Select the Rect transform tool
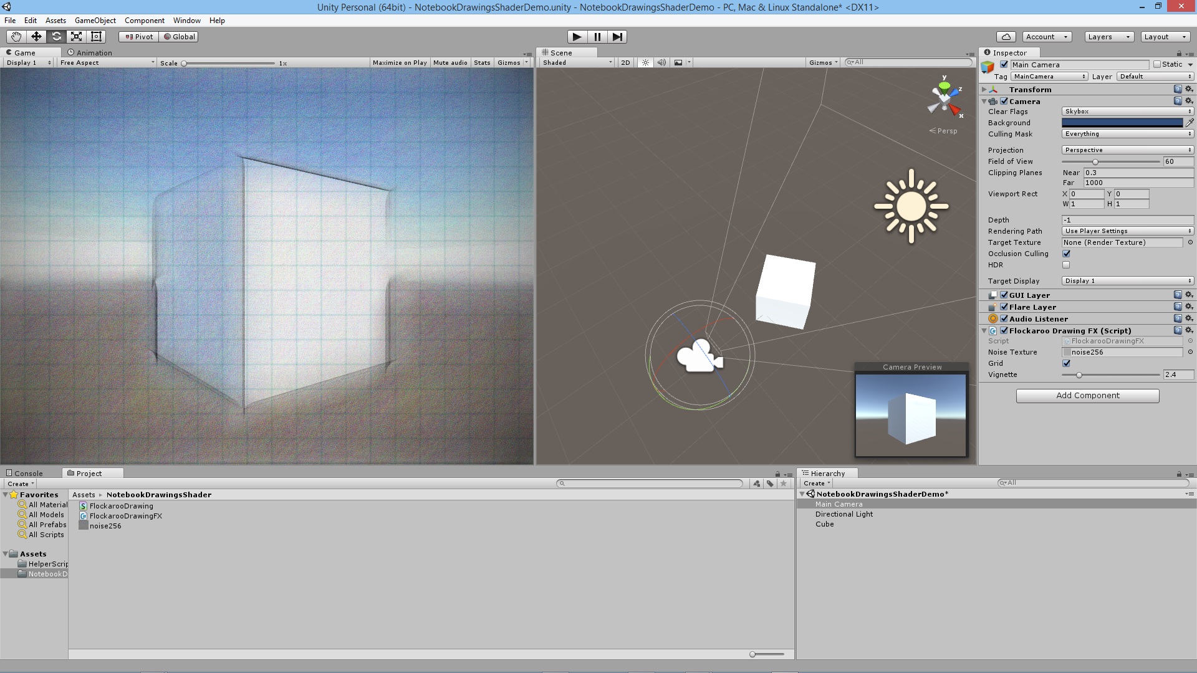Image resolution: width=1197 pixels, height=673 pixels. 96,37
